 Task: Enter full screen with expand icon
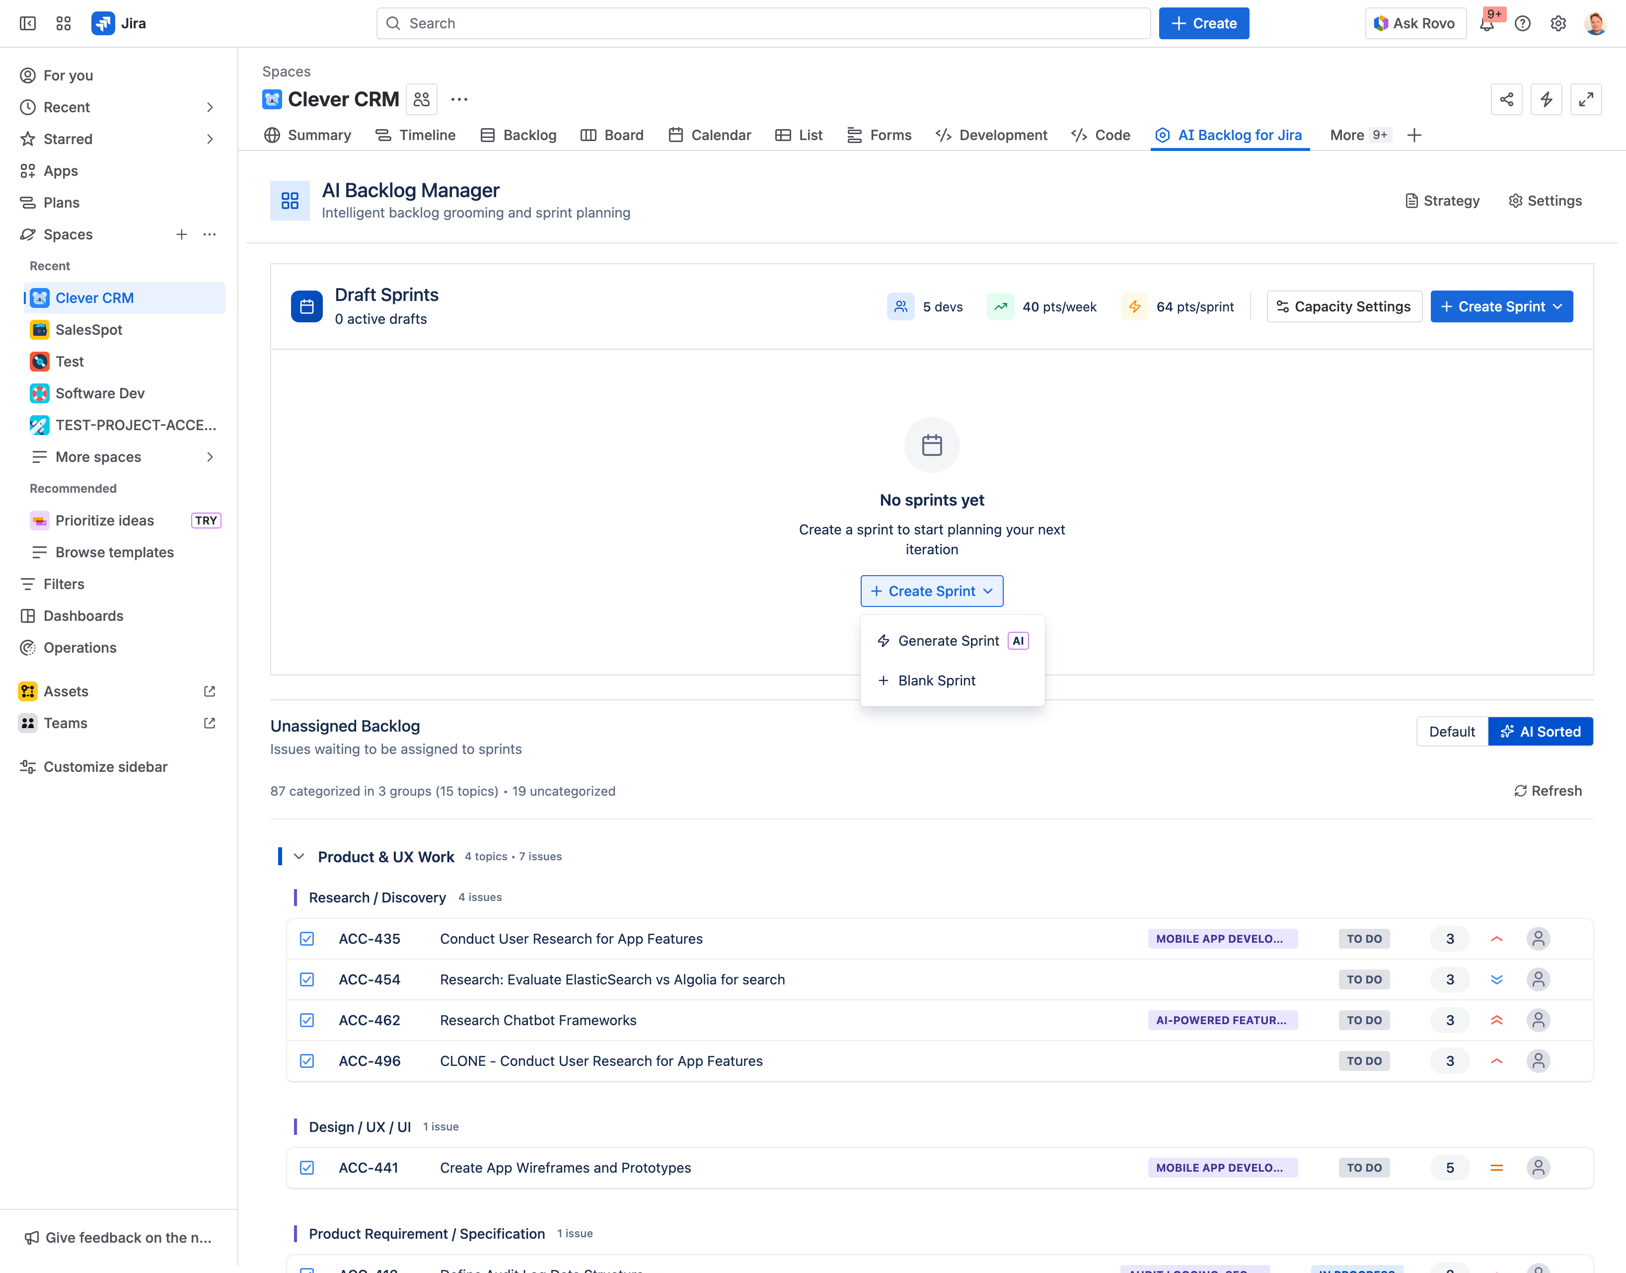(x=1586, y=99)
